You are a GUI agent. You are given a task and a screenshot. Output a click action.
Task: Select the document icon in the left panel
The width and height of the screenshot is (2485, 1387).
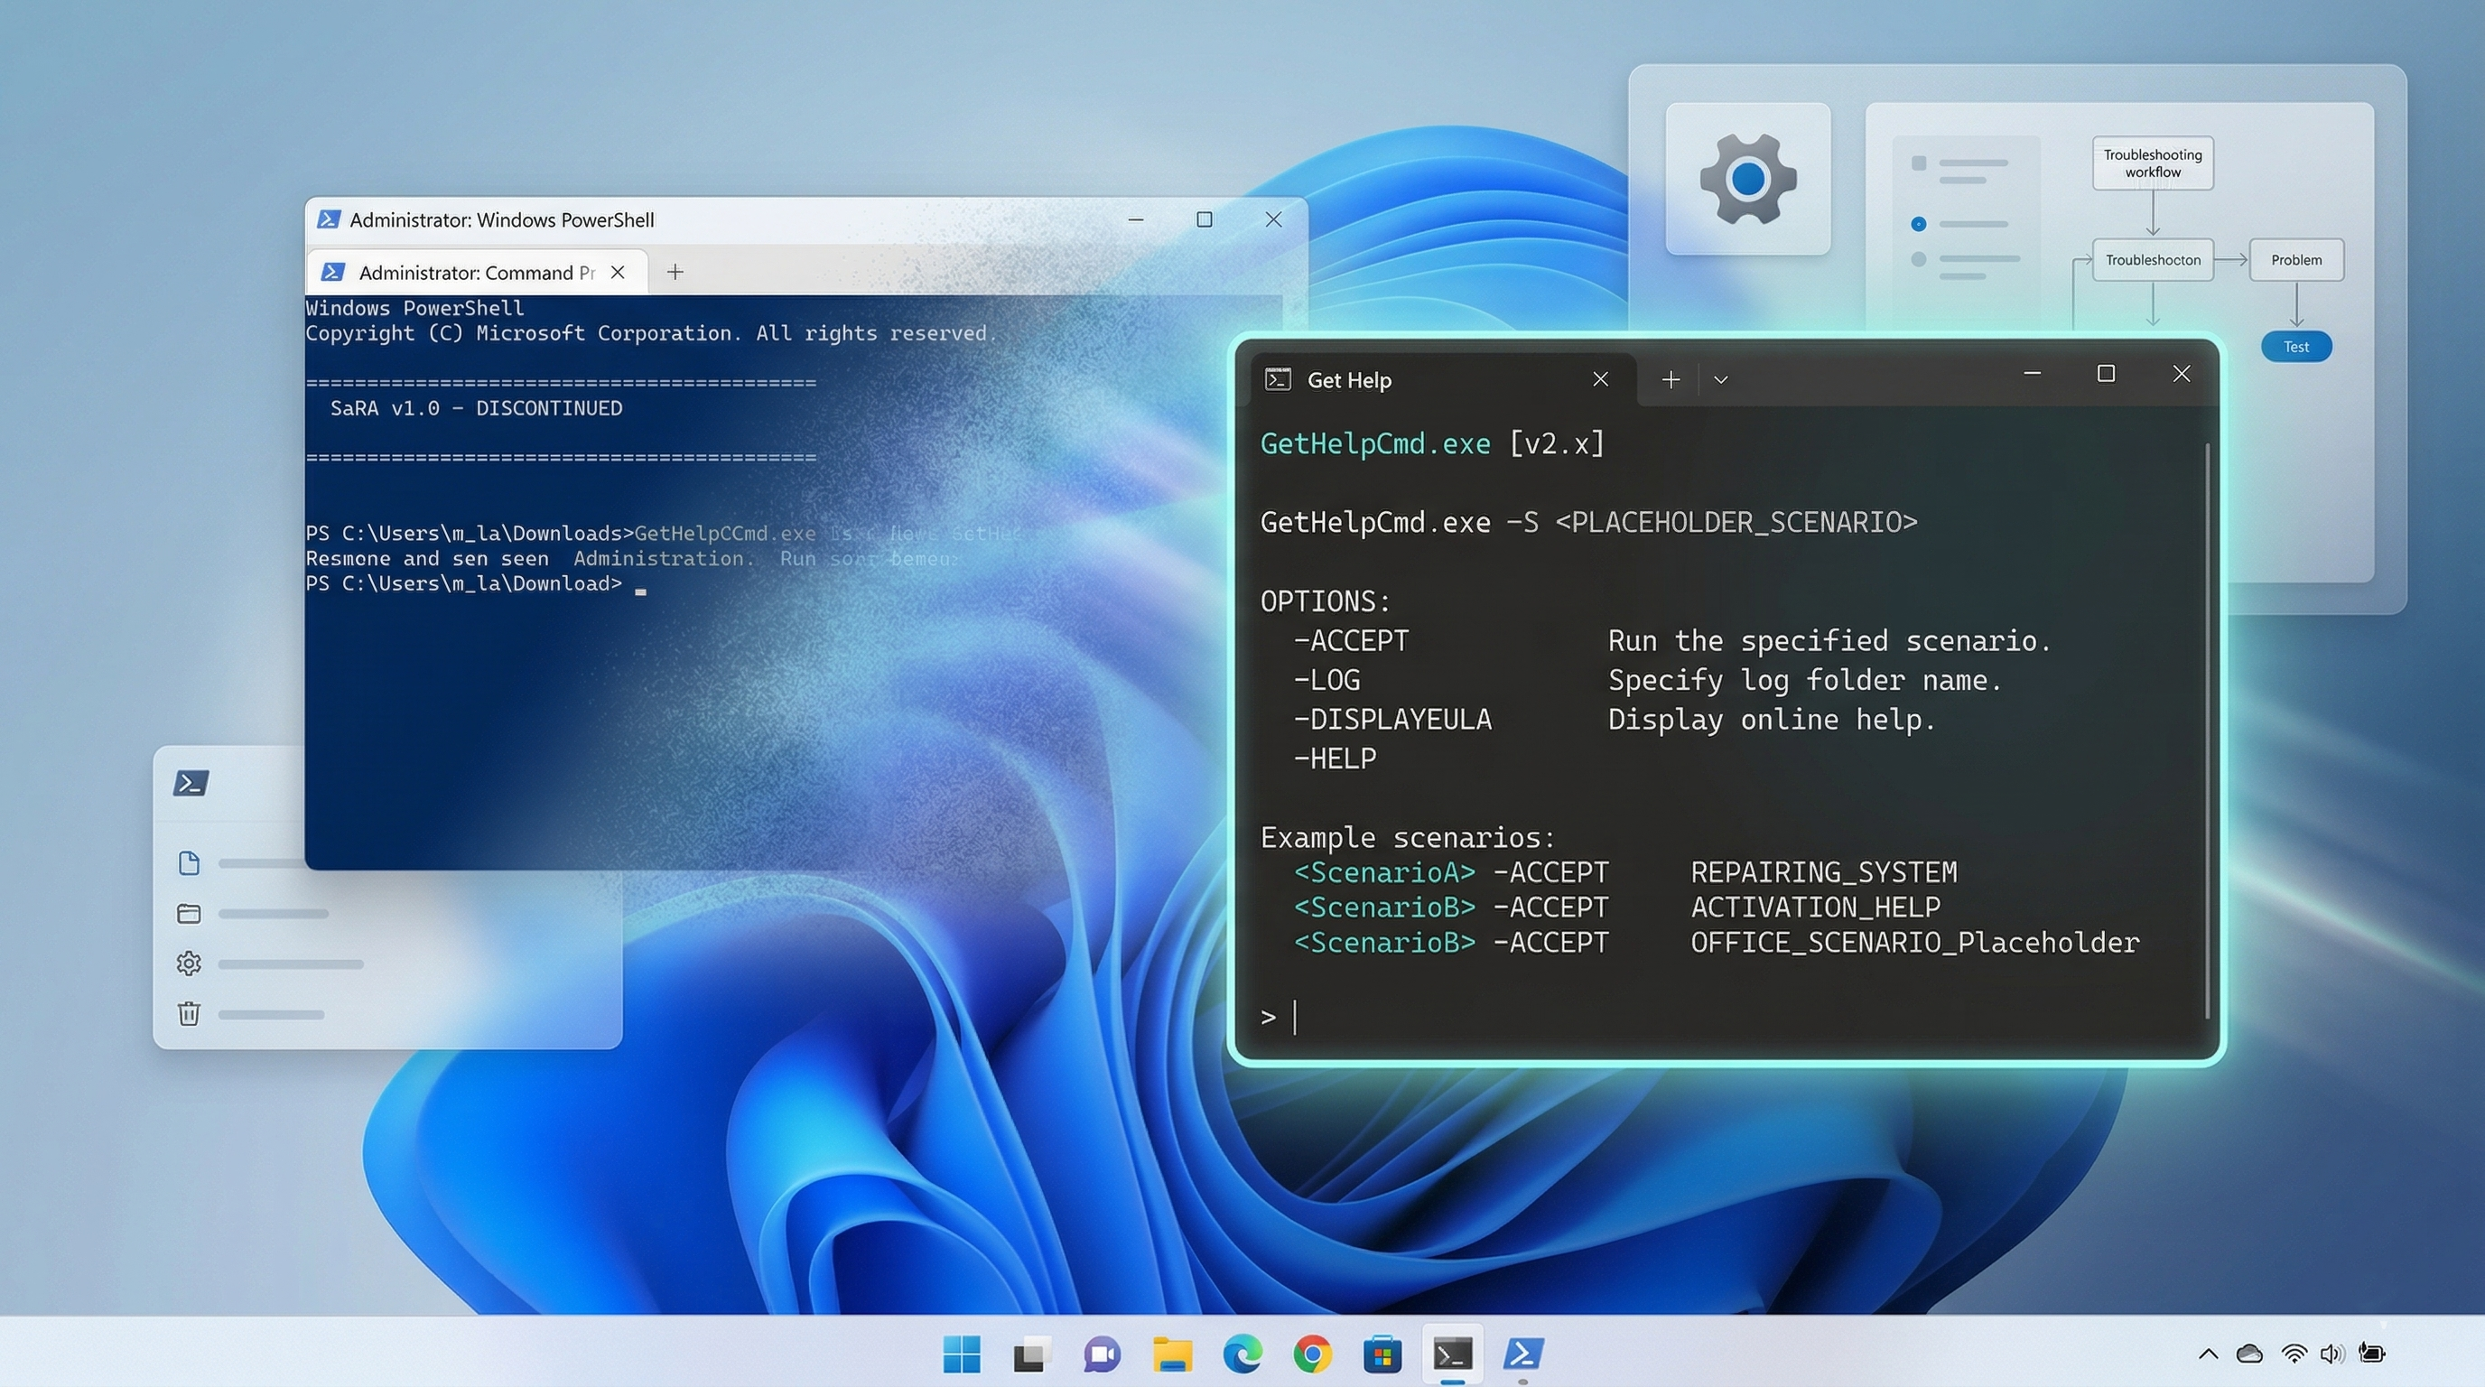point(189,863)
